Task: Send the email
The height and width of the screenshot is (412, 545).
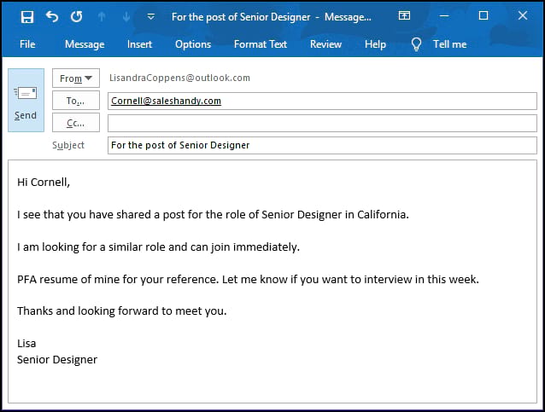Action: point(26,100)
